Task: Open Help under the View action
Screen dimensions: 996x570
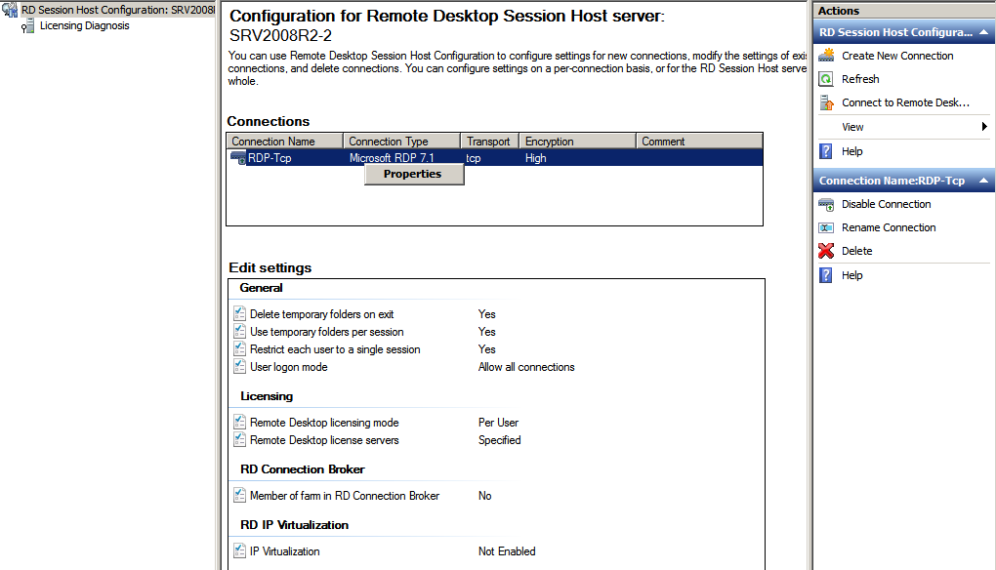Action: [851, 151]
